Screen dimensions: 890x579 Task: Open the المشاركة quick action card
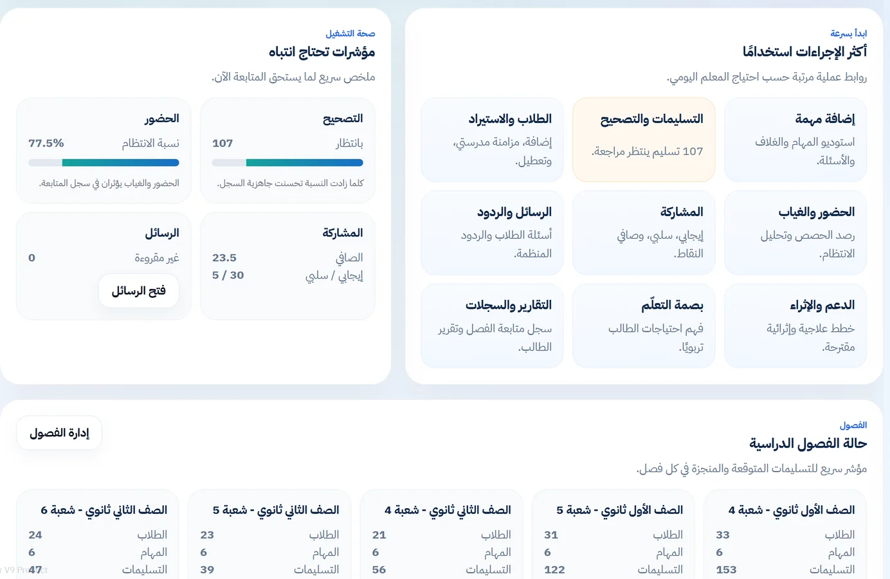[x=644, y=233]
